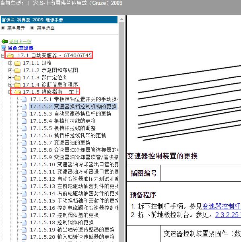241x242 pixels.
Task: Open 17.1.5.19 输出轴转速传感器的更换
Action: coord(72,230)
